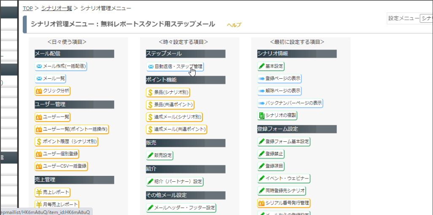The height and width of the screenshot is (215, 433).
Task: Go to TOP breadcrumb link
Action: pos(28,8)
